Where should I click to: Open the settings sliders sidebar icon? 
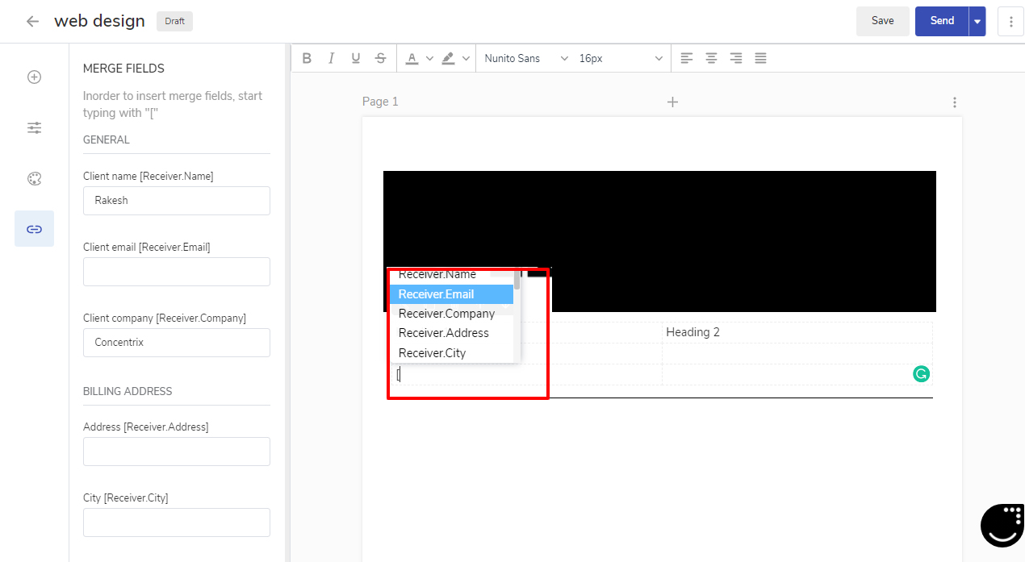pos(34,128)
